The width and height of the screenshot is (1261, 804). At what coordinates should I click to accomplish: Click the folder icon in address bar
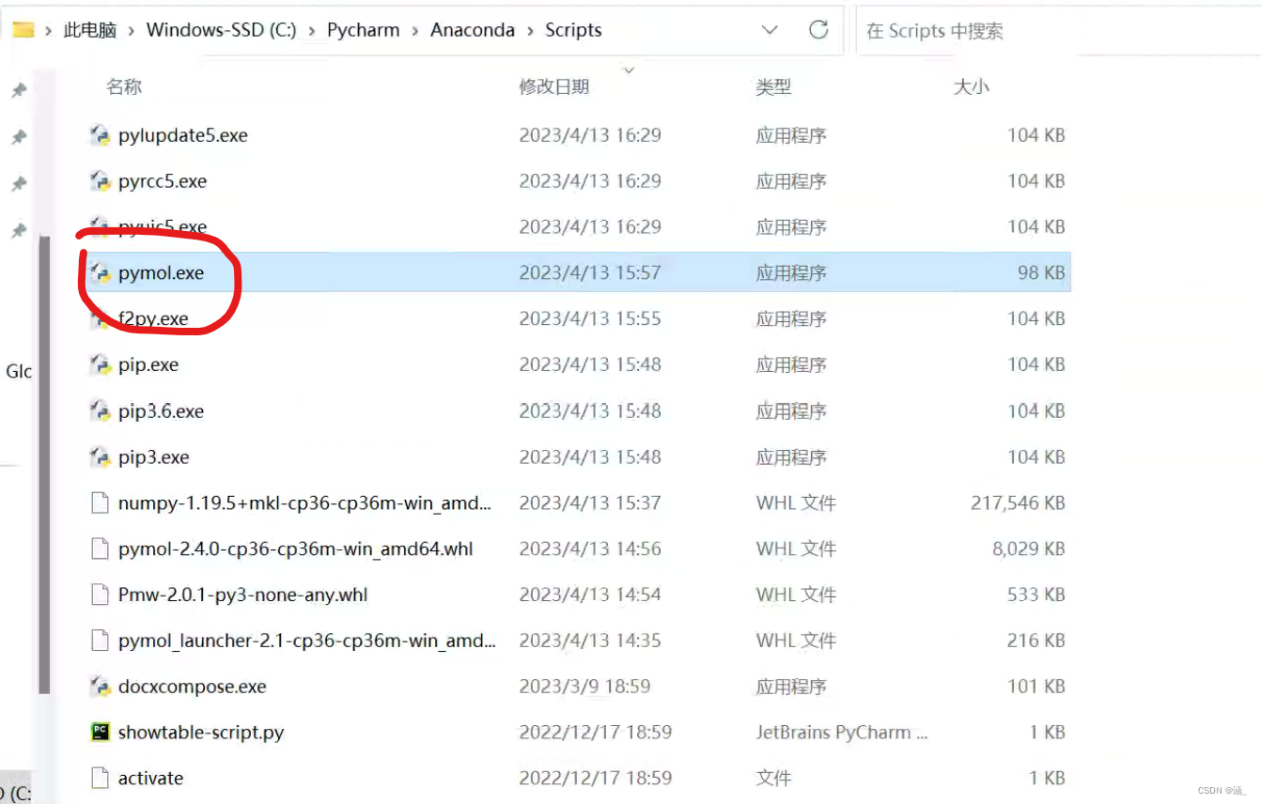pos(23,30)
